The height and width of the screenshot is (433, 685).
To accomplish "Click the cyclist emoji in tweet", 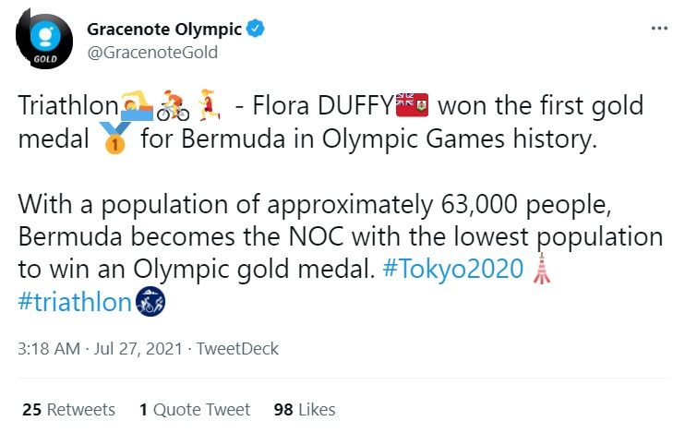I will 173,105.
